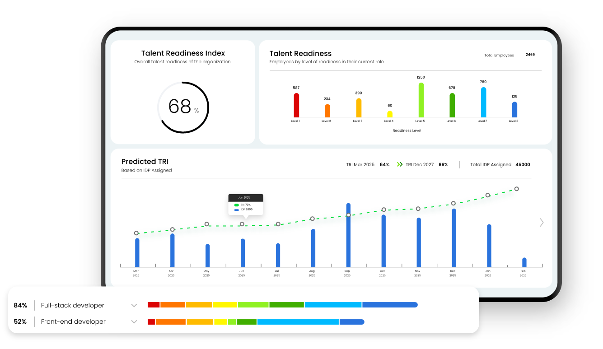Click the TRI line point for Aug 2025
This screenshot has width=603, height=349.
tap(312, 219)
